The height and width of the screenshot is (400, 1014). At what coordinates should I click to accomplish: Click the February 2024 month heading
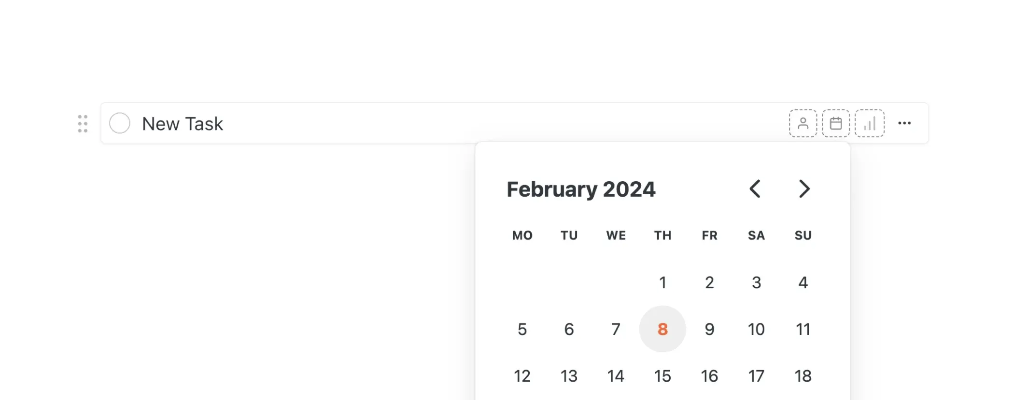(581, 189)
